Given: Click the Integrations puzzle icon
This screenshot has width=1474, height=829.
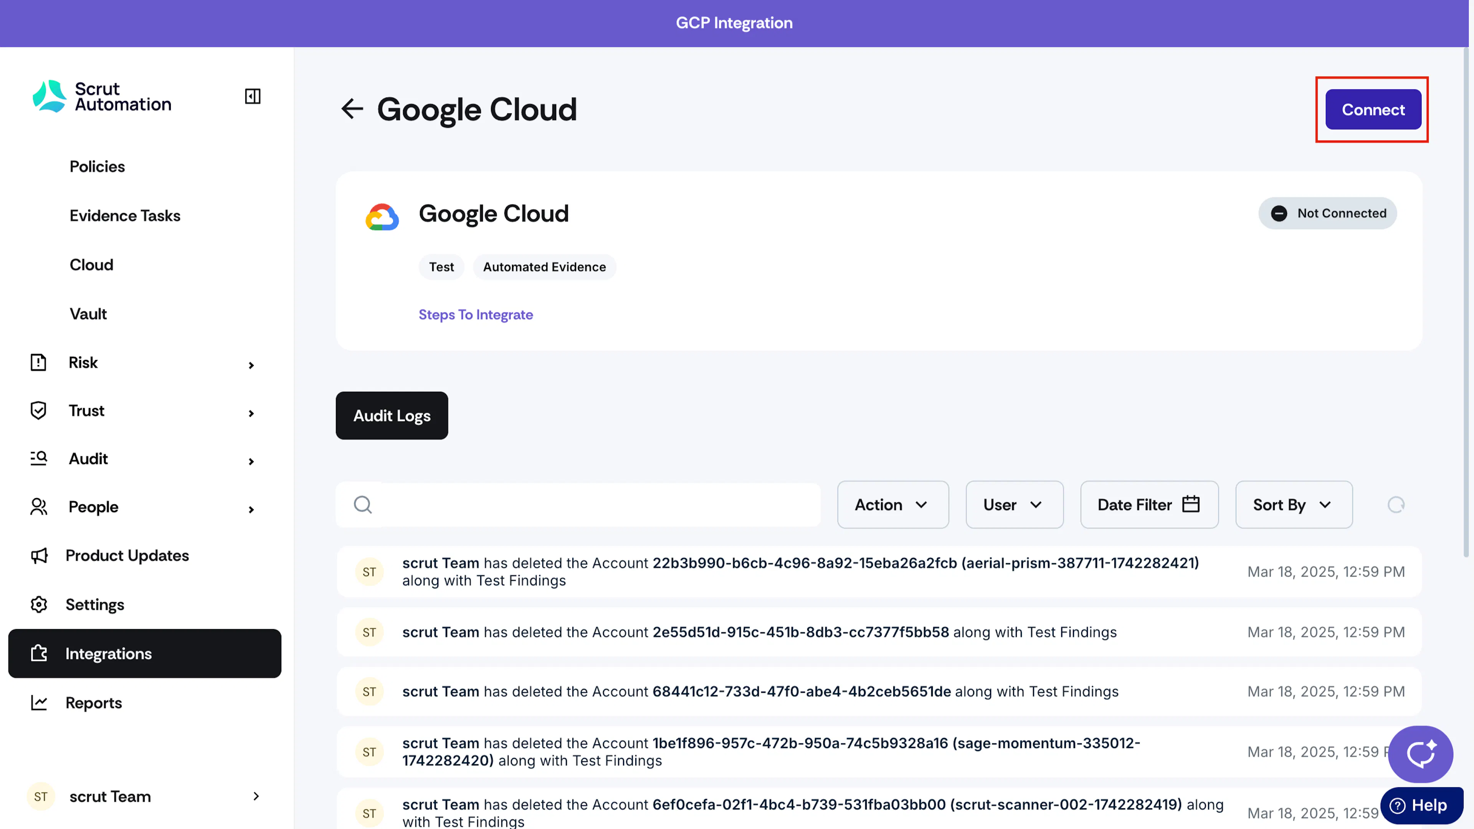Looking at the screenshot, I should point(39,653).
